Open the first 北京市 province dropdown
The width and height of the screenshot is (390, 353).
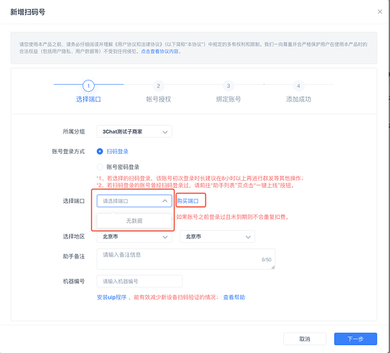pos(134,237)
